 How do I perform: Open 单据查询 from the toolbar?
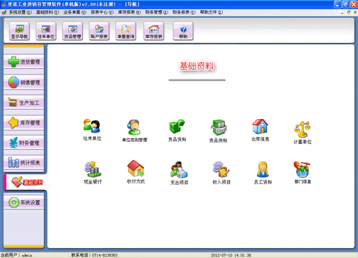pos(126,31)
